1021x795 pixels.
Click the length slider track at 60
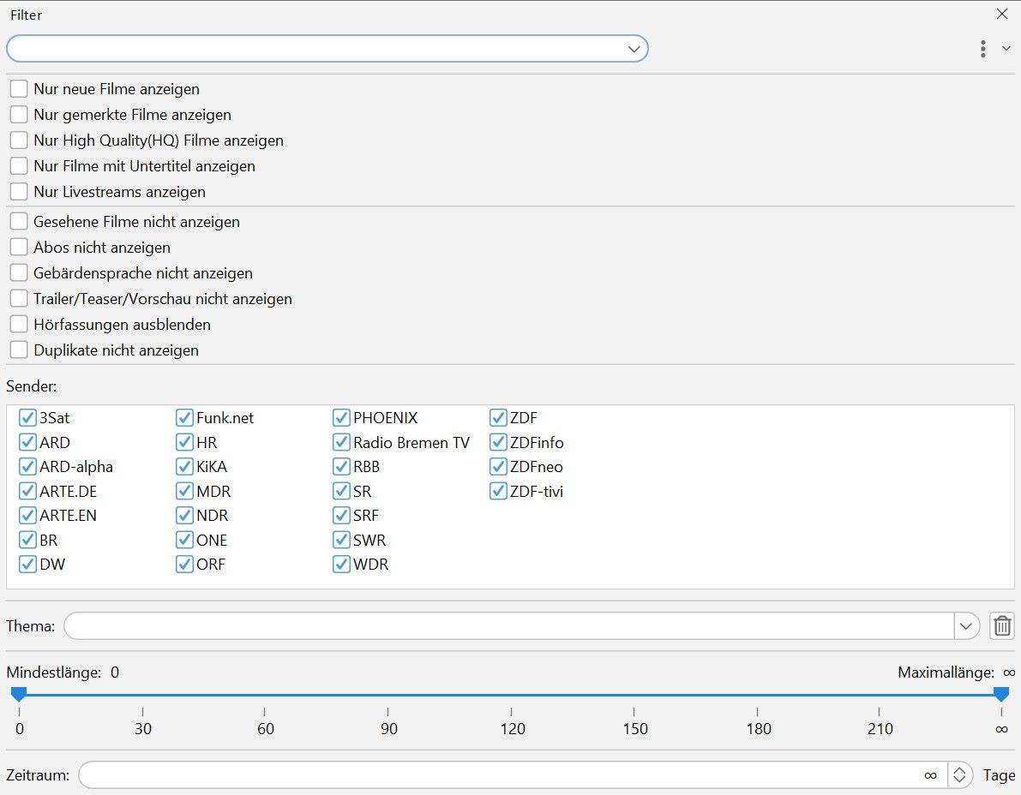[264, 695]
